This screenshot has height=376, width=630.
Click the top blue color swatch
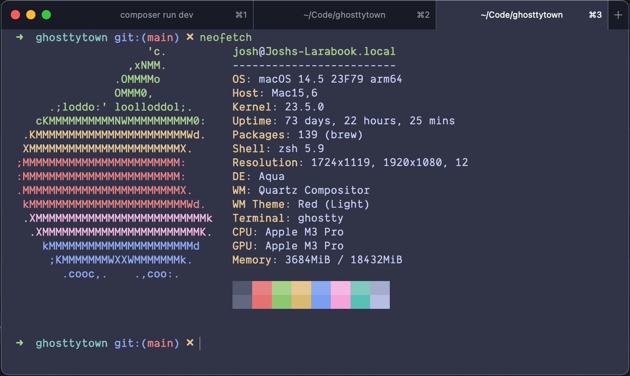click(x=321, y=288)
